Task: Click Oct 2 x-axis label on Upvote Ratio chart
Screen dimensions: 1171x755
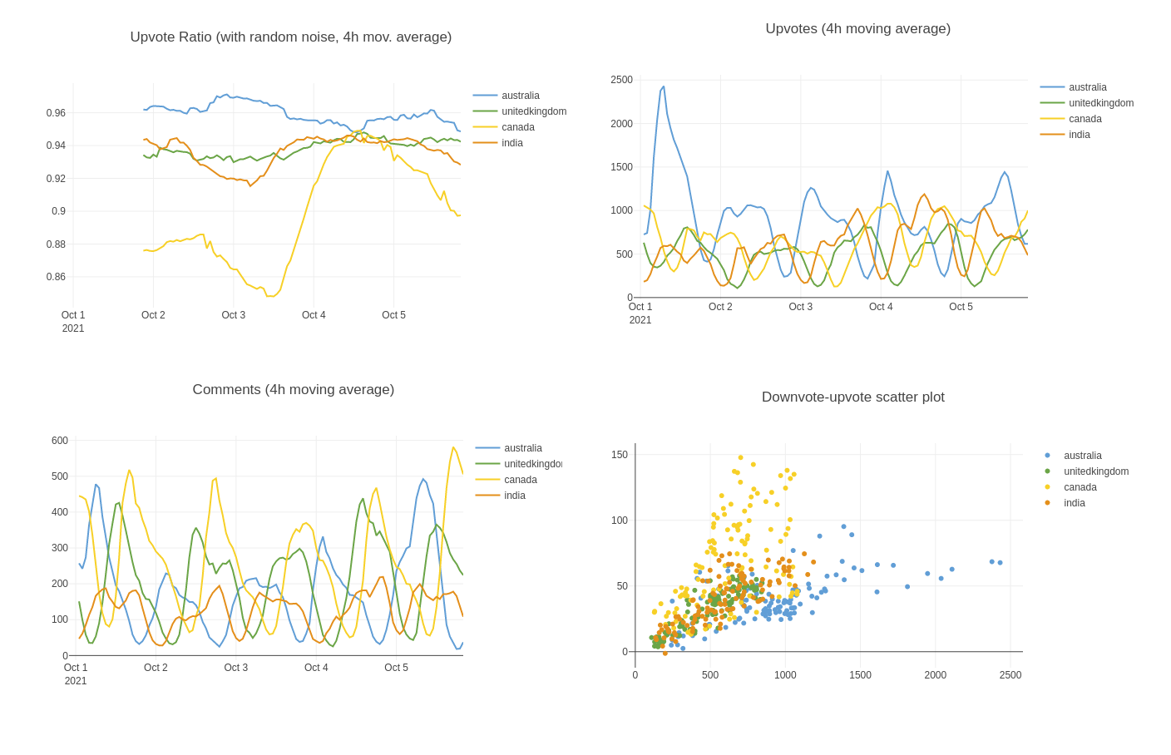Action: pos(153,315)
